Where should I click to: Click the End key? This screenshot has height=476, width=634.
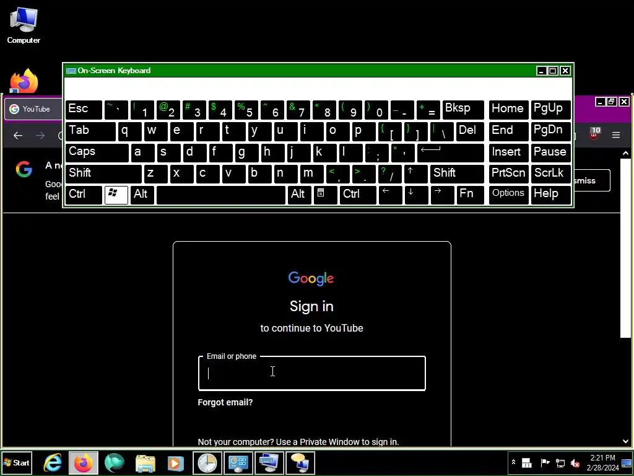pyautogui.click(x=509, y=131)
